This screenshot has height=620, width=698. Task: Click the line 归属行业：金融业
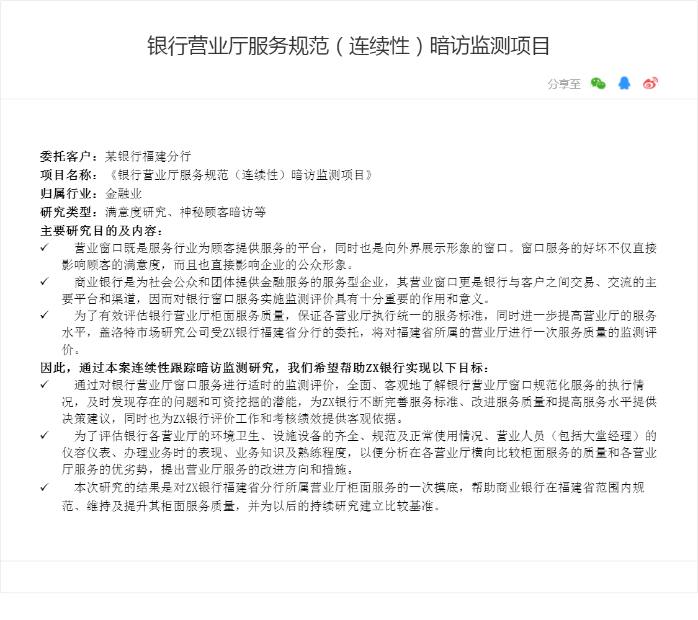pos(91,193)
